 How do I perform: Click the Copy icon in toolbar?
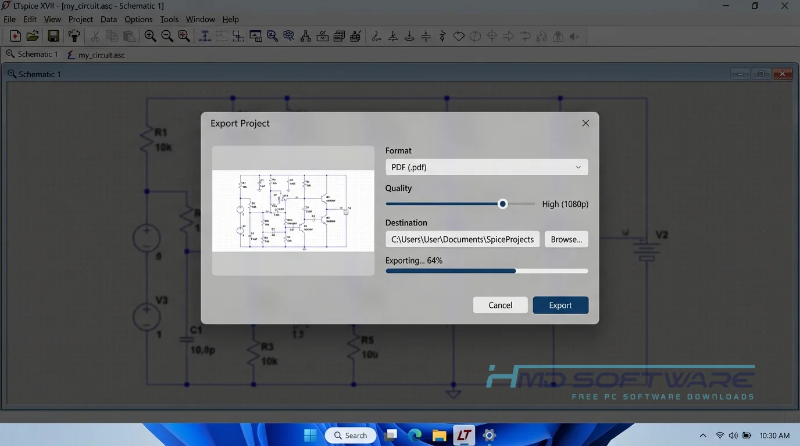pyautogui.click(x=112, y=36)
